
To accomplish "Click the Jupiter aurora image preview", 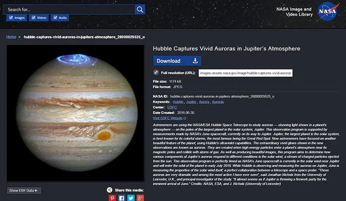I will pos(75,113).
